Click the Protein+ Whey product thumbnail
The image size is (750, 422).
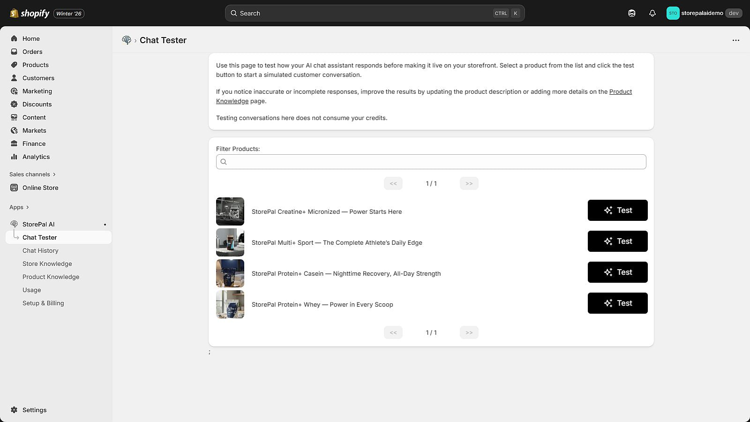(x=230, y=304)
